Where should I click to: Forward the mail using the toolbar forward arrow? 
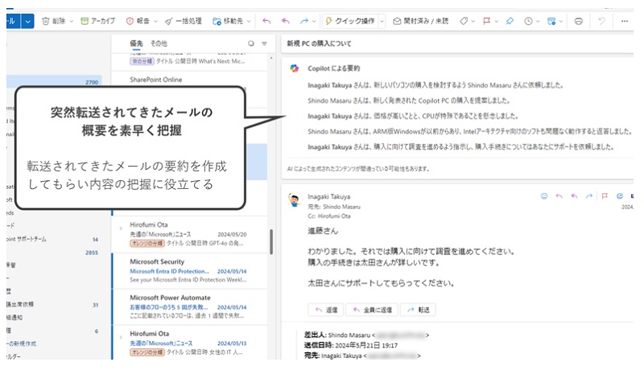coord(304,21)
